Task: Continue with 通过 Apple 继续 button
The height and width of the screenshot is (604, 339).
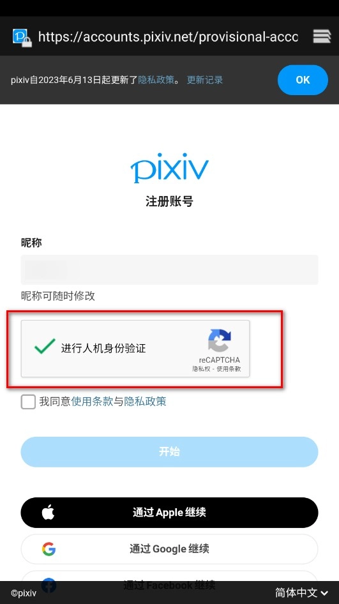Action: [170, 512]
